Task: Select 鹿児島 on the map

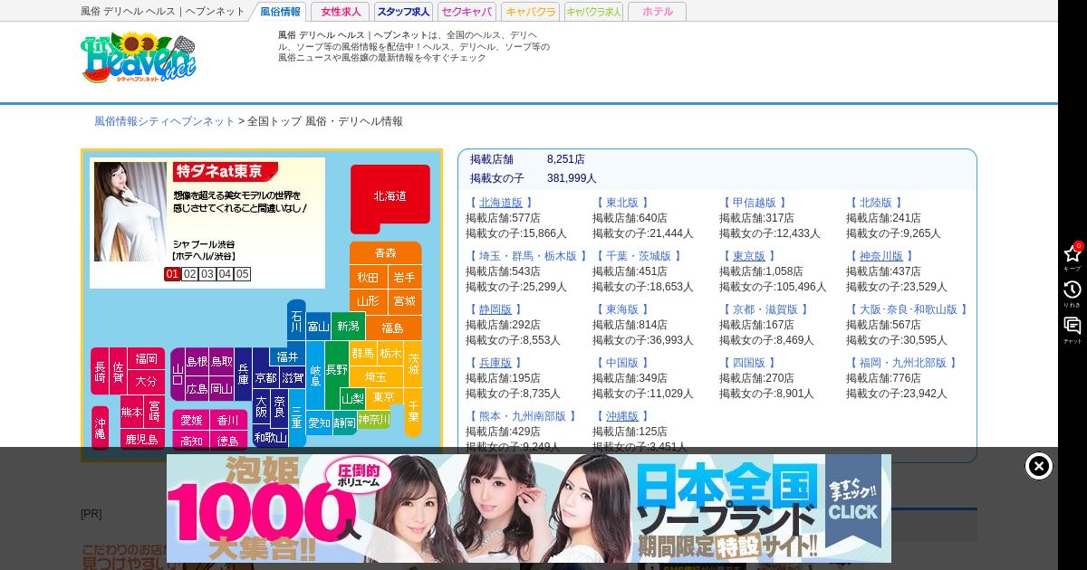Action: (x=142, y=440)
